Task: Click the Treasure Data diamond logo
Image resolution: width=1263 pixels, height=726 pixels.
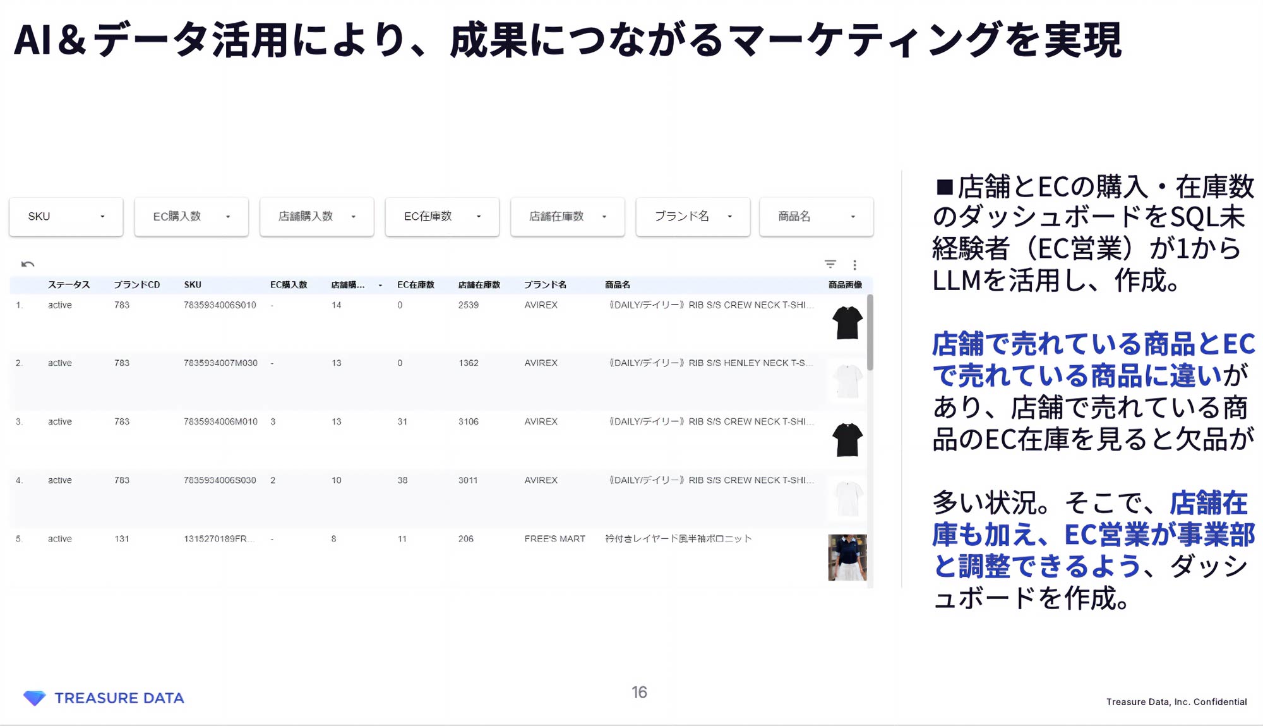Action: pyautogui.click(x=35, y=698)
